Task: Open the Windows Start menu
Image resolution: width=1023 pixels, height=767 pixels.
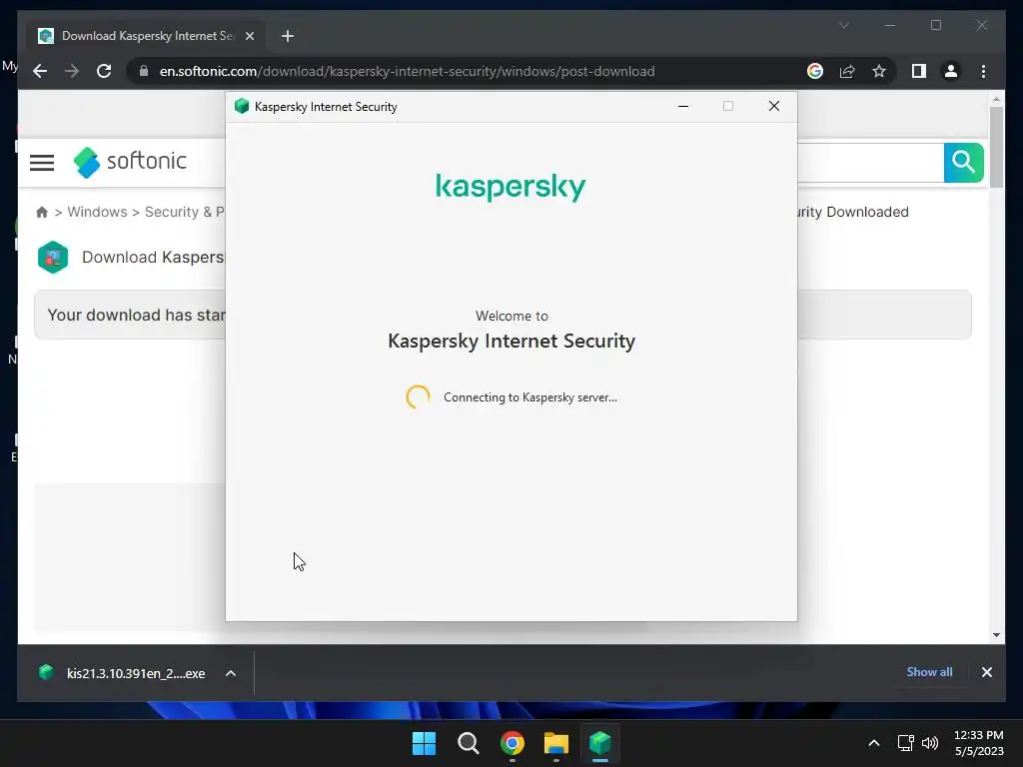Action: (x=424, y=743)
